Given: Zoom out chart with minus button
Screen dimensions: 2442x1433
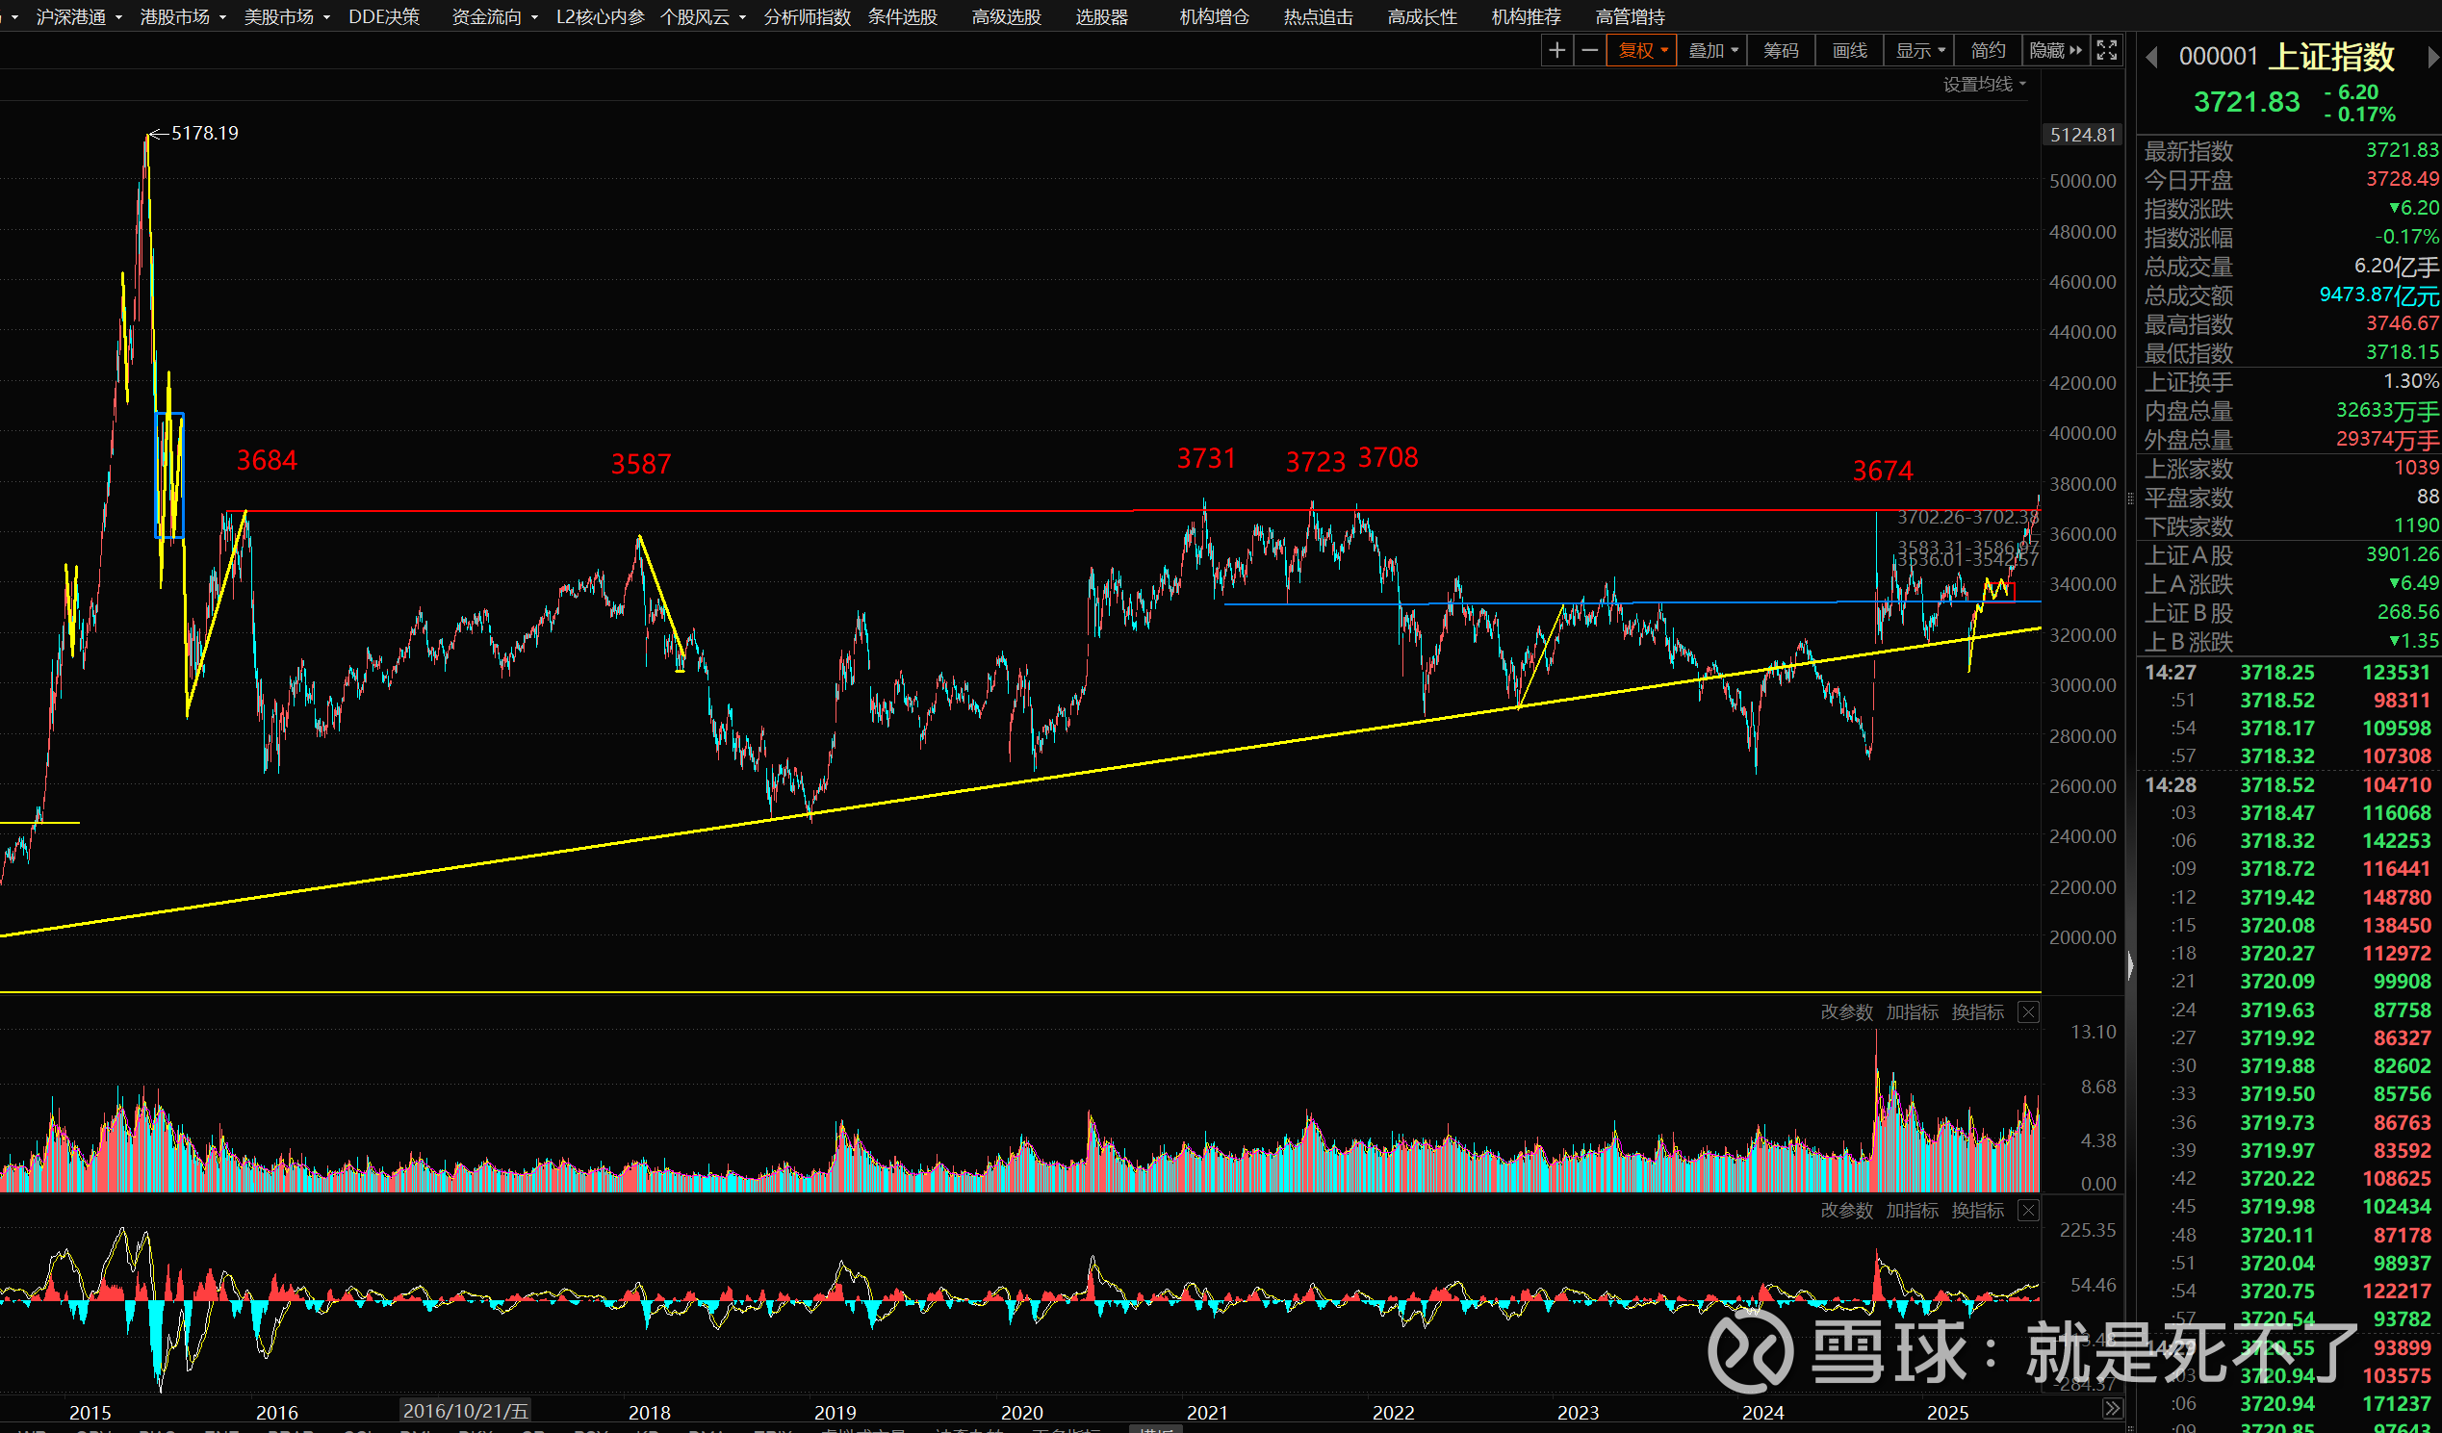Looking at the screenshot, I should (1589, 50).
